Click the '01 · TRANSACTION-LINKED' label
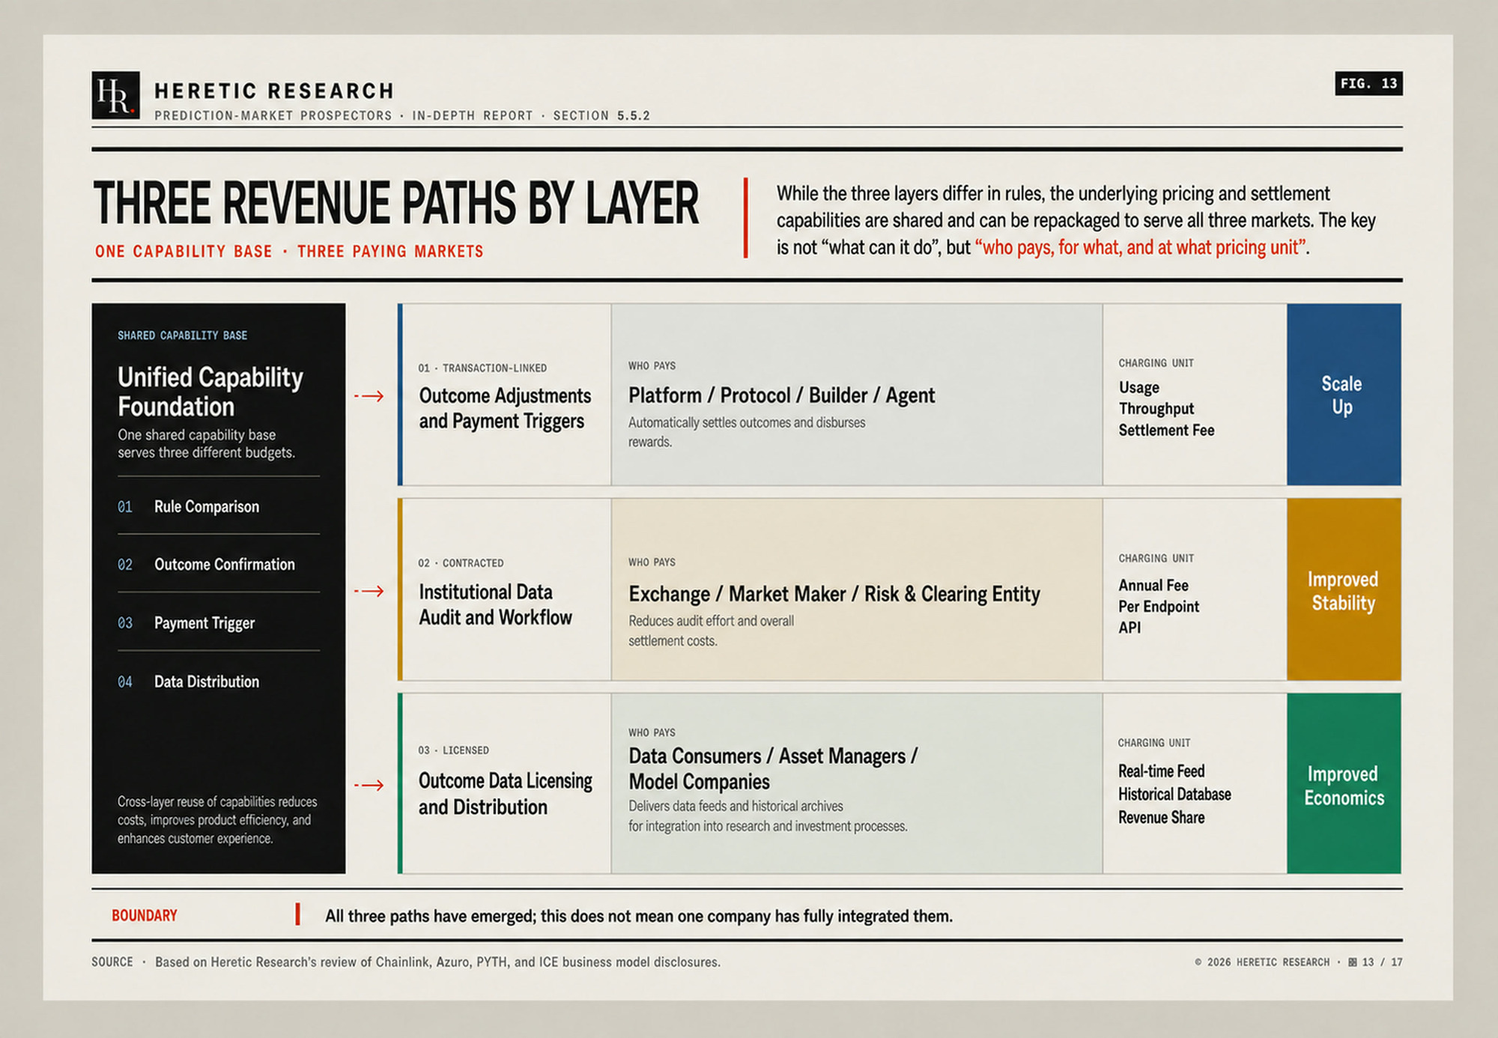Image resolution: width=1498 pixels, height=1038 pixels. pyautogui.click(x=482, y=368)
